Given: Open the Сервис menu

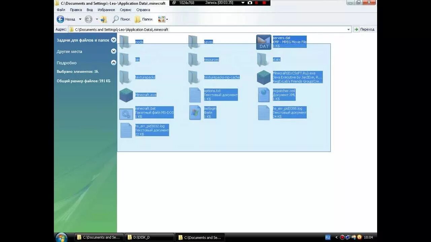Looking at the screenshot, I should (x=126, y=10).
